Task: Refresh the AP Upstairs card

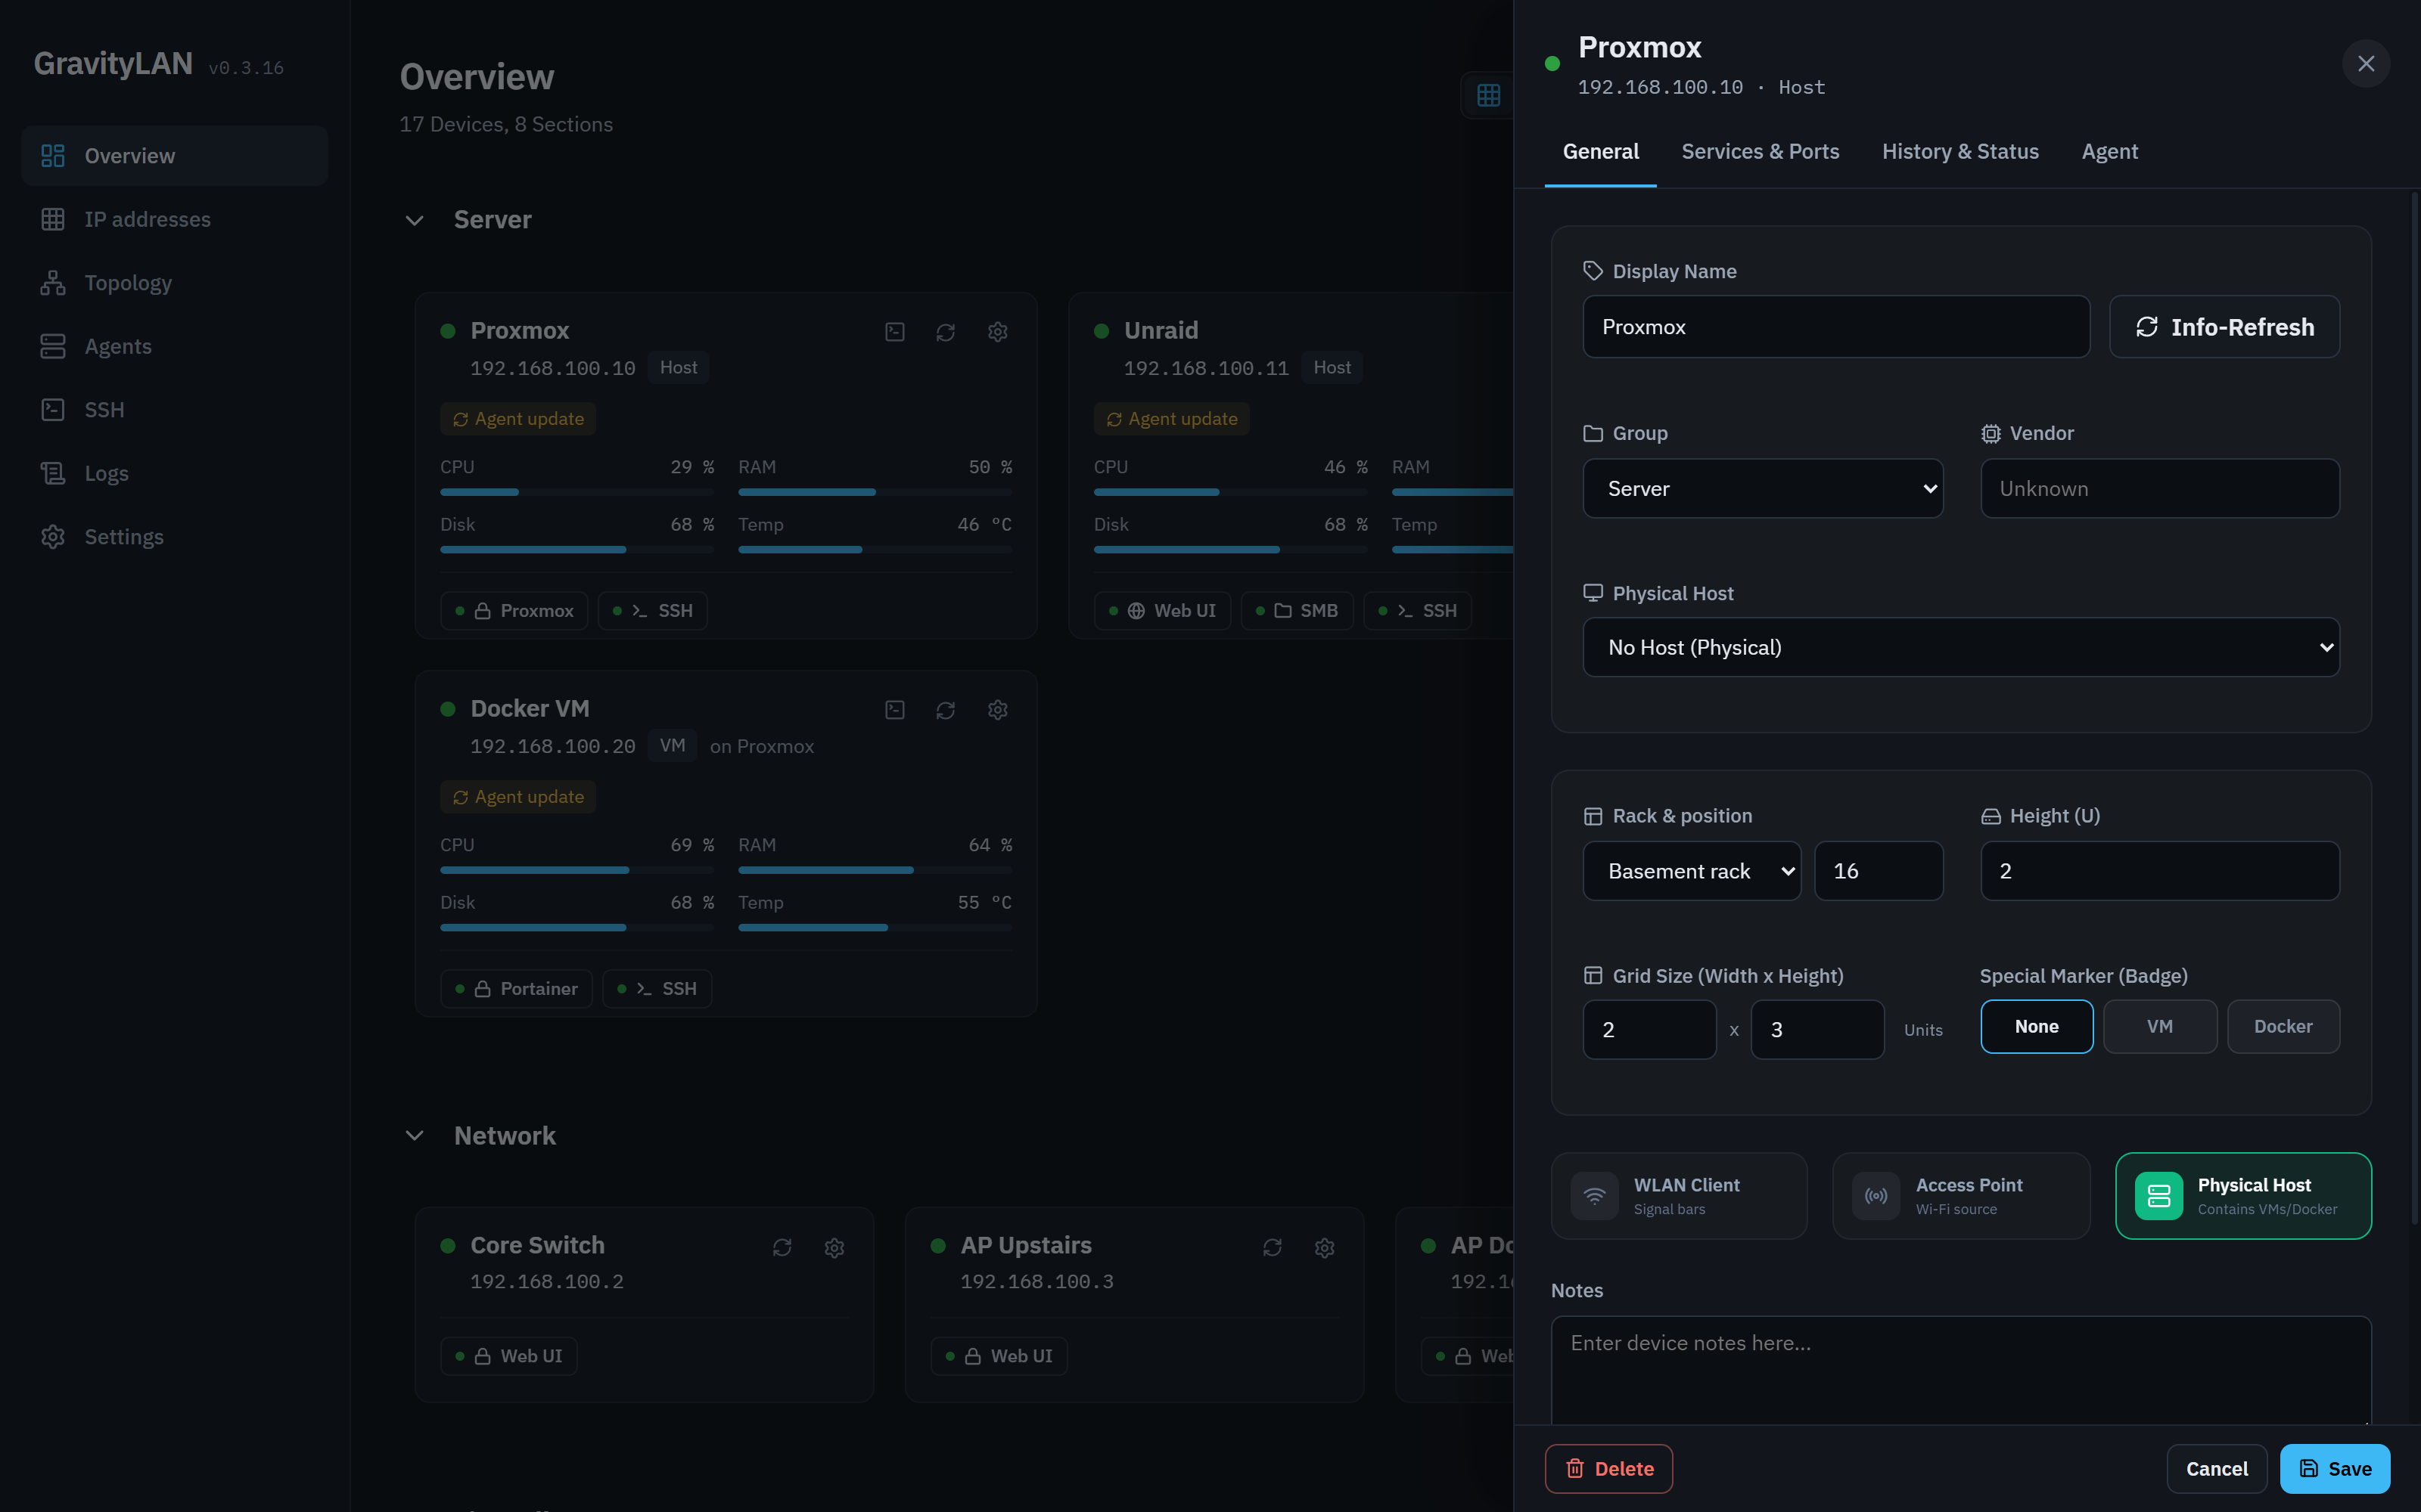Action: click(x=1273, y=1247)
